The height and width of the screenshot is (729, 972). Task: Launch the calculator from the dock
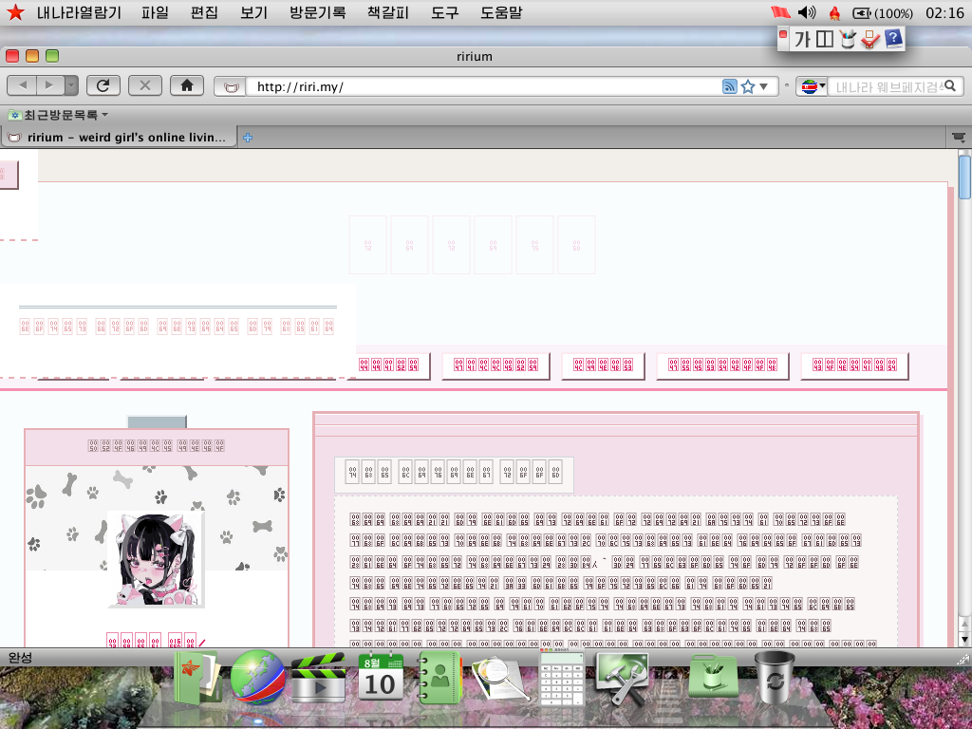coord(562,678)
